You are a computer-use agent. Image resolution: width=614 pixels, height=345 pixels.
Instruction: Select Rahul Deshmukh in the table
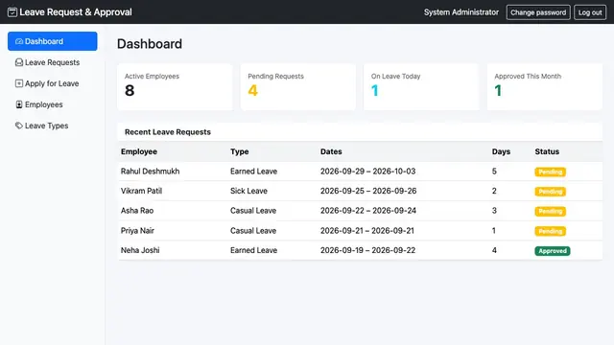point(150,172)
